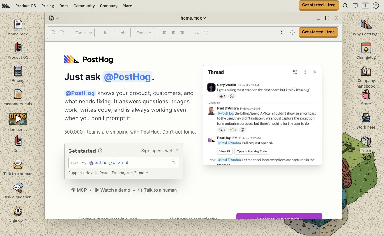Viewport: 384px width, 236px height.
Task: Copy the npx wizard command
Action: click(x=173, y=162)
